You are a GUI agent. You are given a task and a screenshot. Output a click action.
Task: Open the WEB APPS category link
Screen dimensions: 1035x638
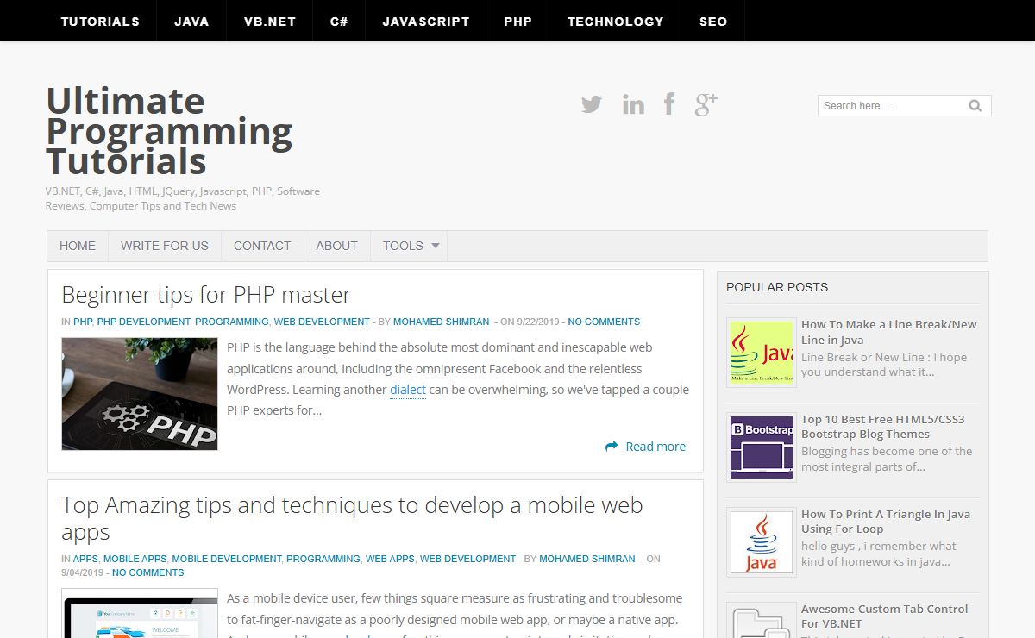coord(390,559)
